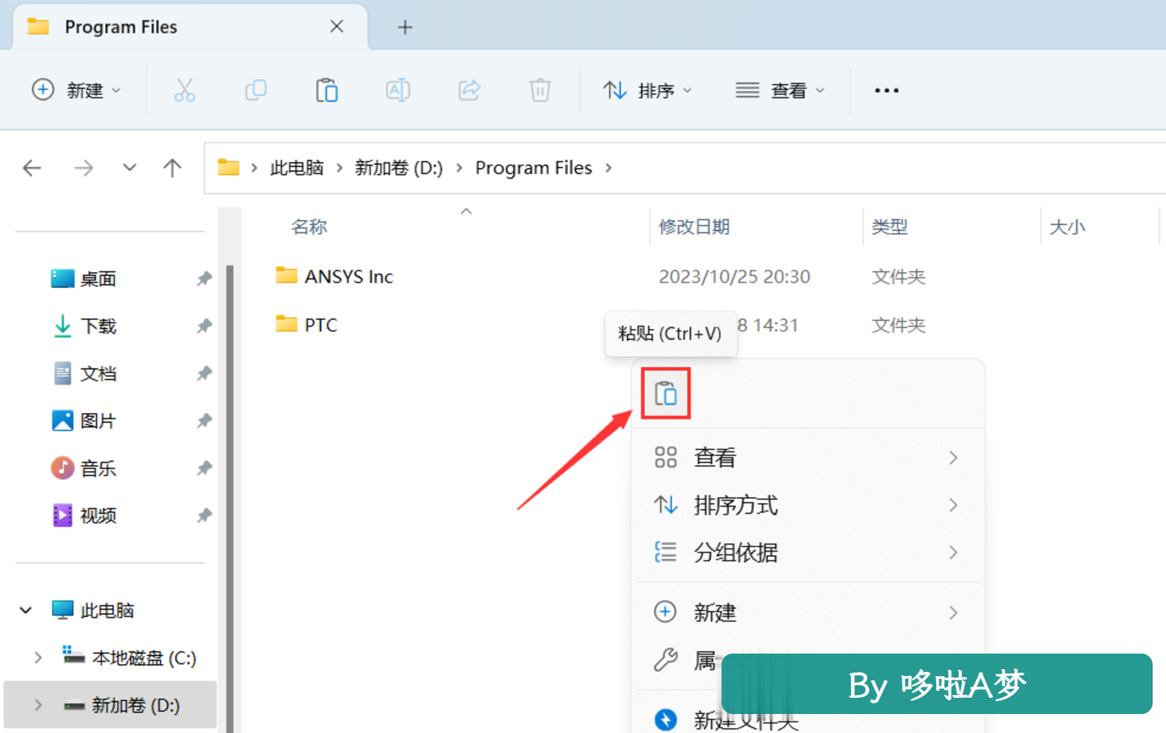
Task: Select 新加卷 (D:) in navigation pane
Action: click(x=135, y=705)
